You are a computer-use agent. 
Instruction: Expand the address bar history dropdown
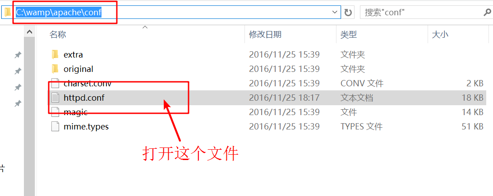pos(335,12)
